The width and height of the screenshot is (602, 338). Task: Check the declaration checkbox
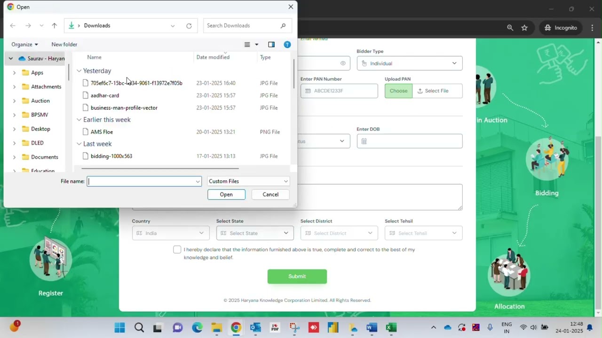(x=177, y=250)
